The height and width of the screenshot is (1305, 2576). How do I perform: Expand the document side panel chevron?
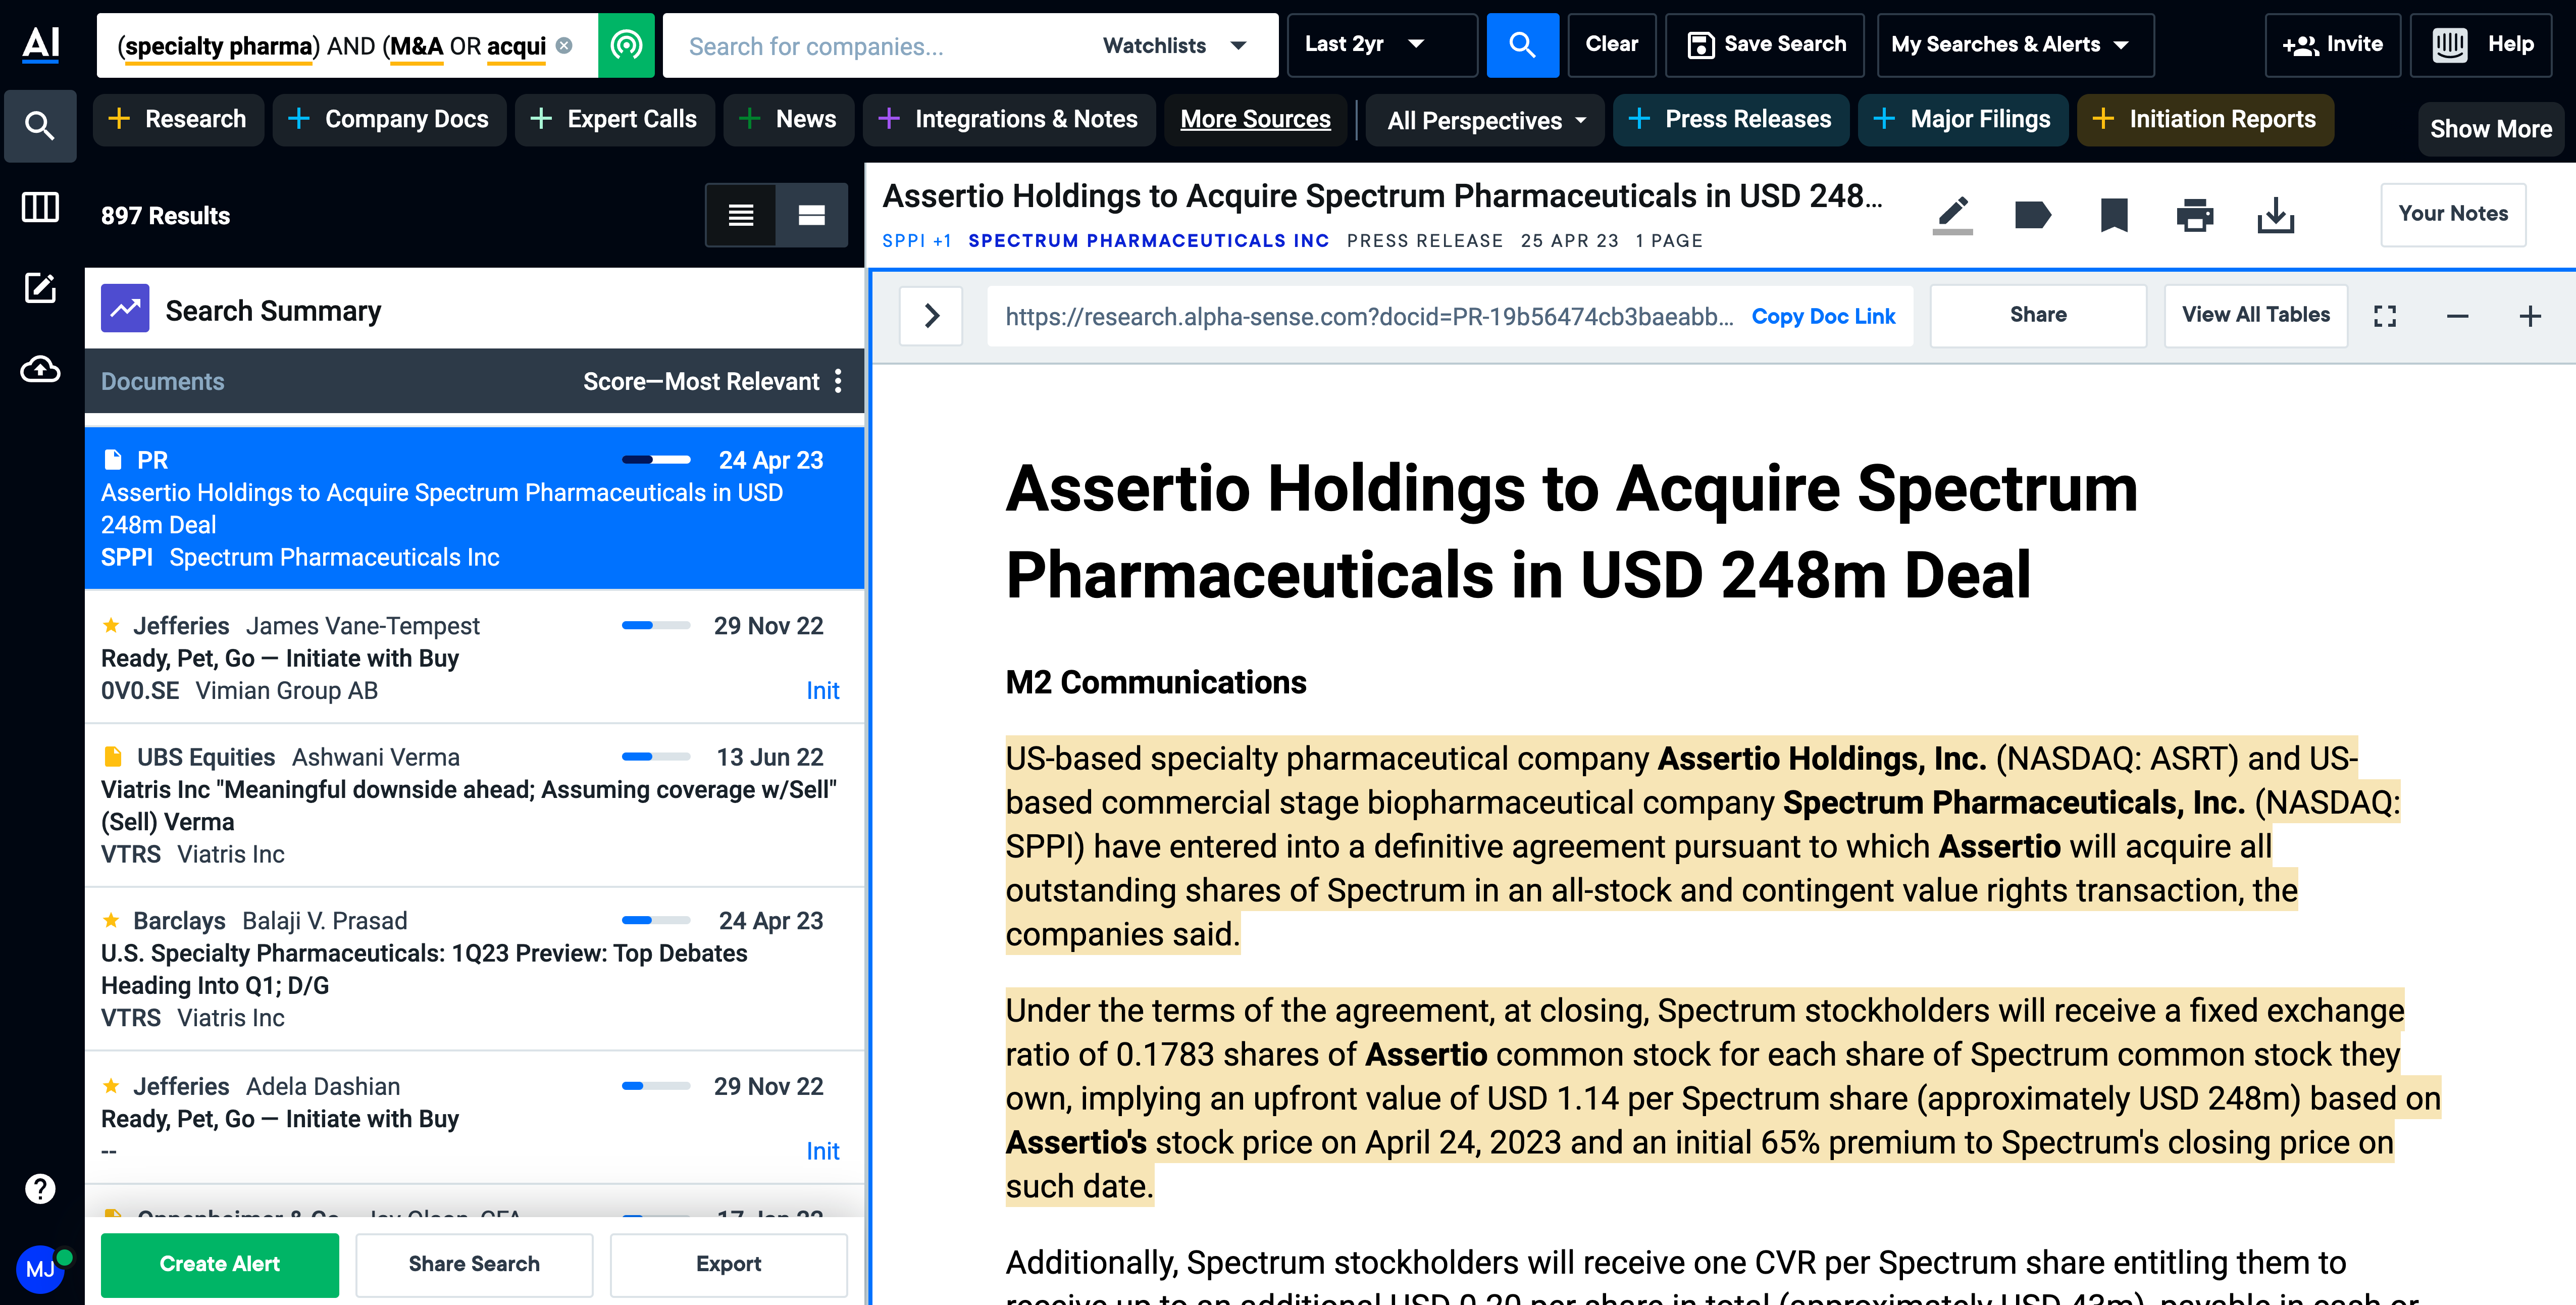(932, 316)
